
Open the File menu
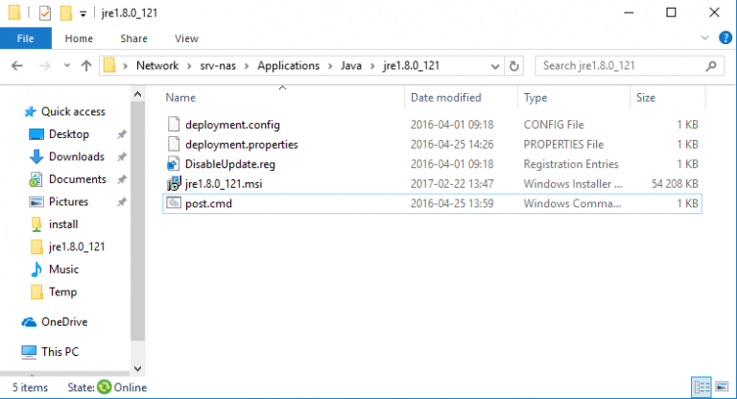[26, 38]
